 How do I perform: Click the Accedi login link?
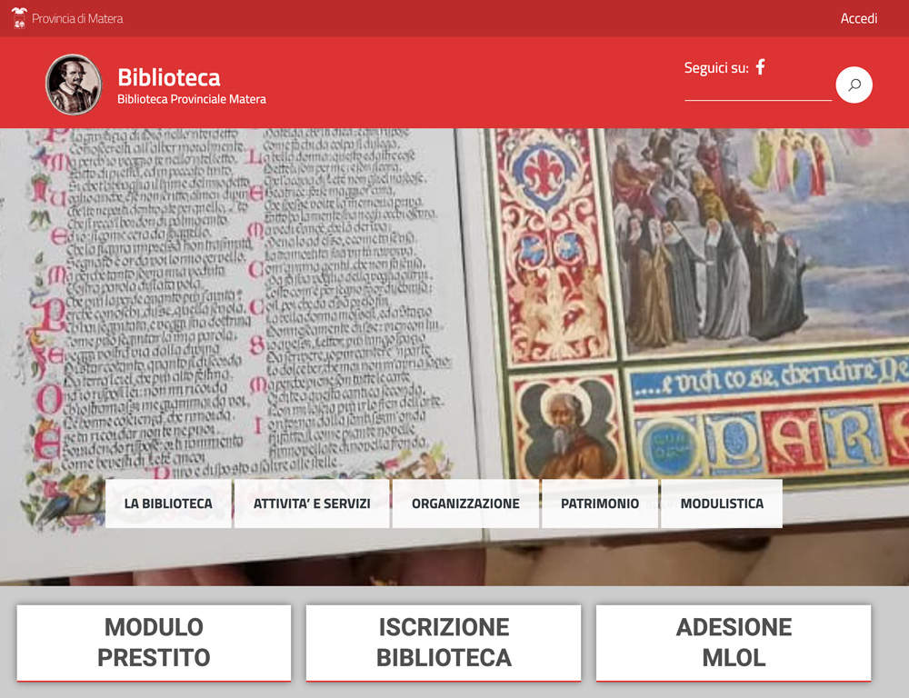pos(859,18)
